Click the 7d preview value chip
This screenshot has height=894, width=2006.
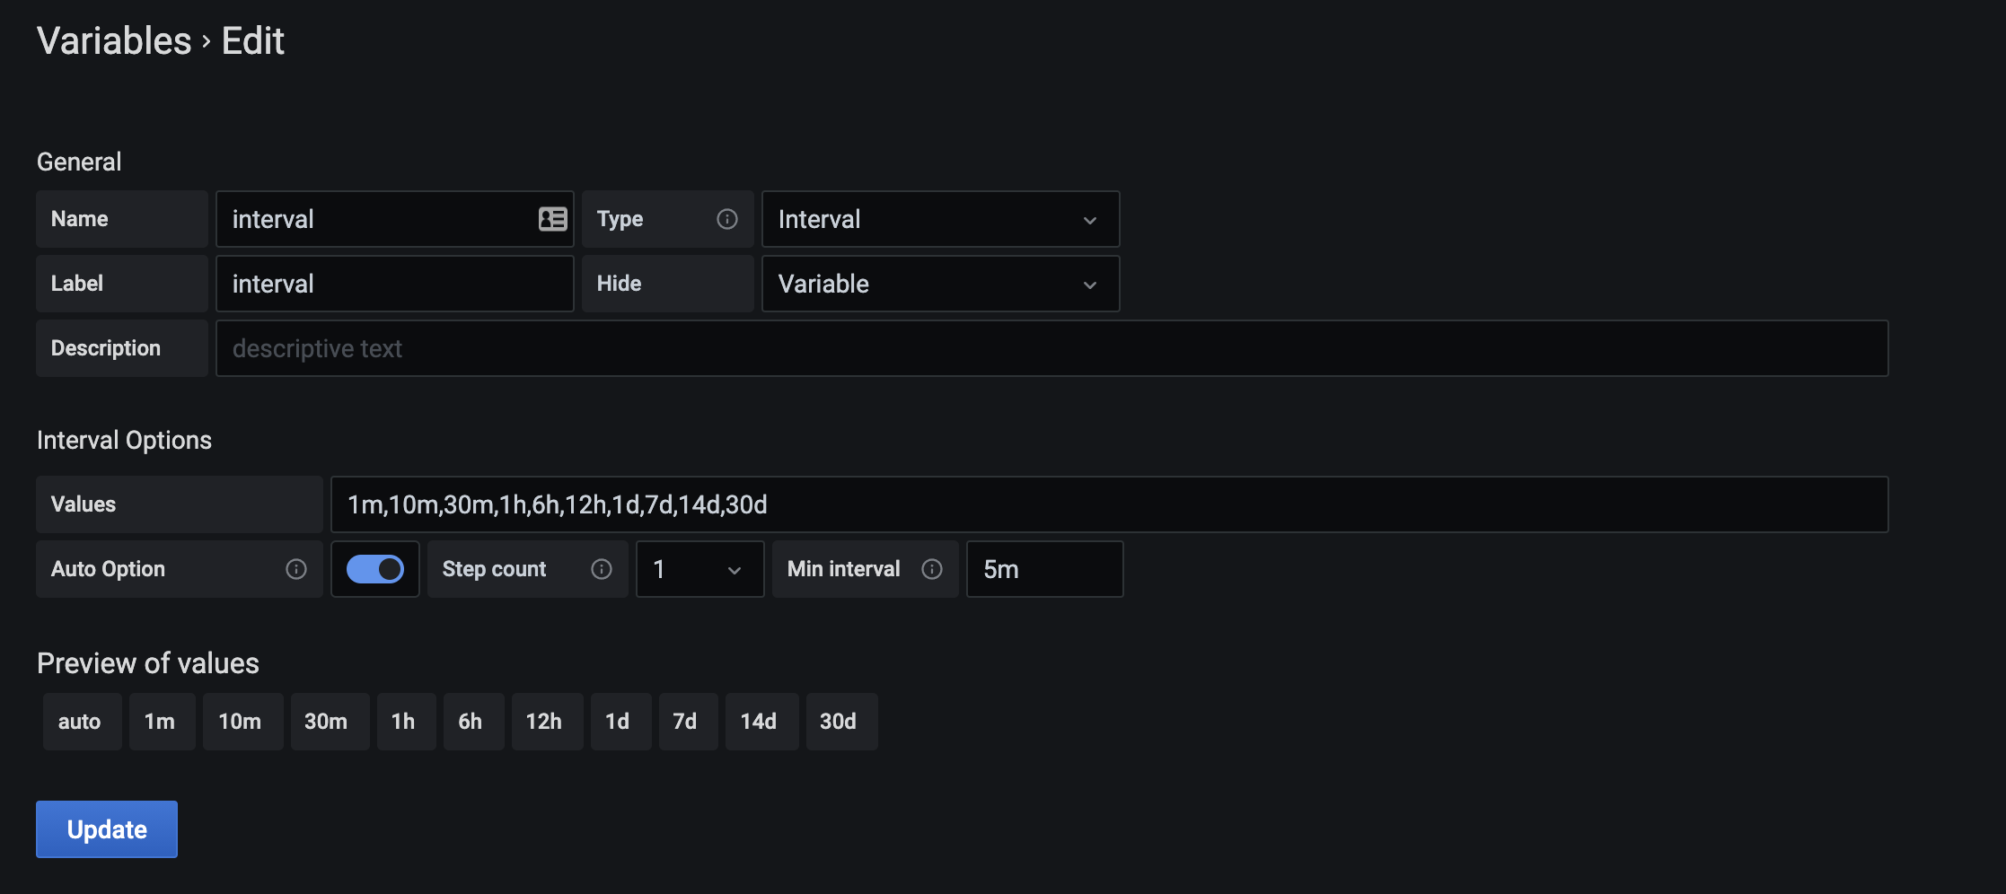(685, 722)
